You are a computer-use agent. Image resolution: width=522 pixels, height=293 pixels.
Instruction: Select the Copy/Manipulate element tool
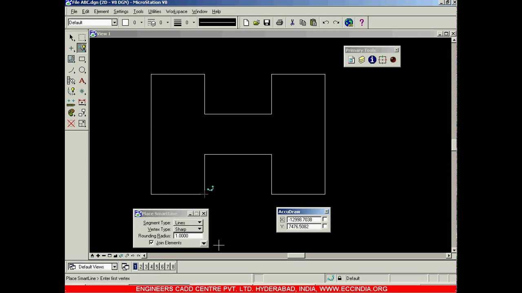82,113
